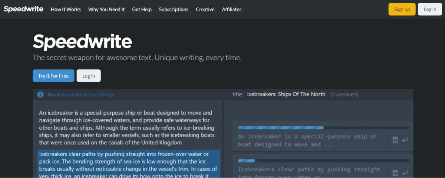Viewport: 445px width, 178px height.
Task: Click the Speedwrite logo in navigation bar
Action: 23,9
